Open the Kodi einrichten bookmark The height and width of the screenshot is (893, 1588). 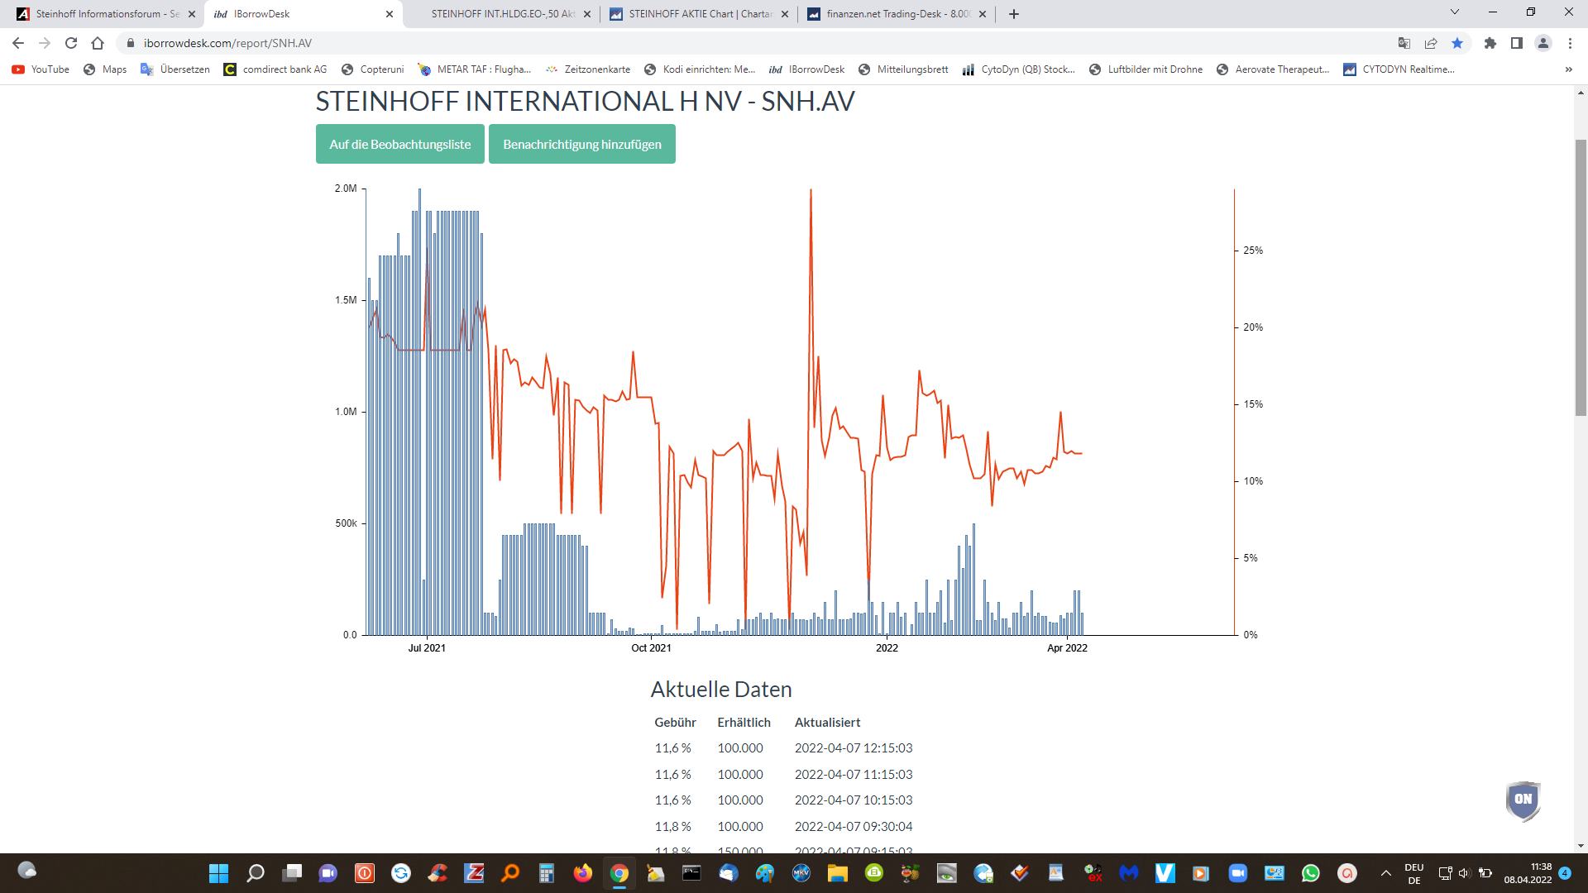[x=700, y=69]
